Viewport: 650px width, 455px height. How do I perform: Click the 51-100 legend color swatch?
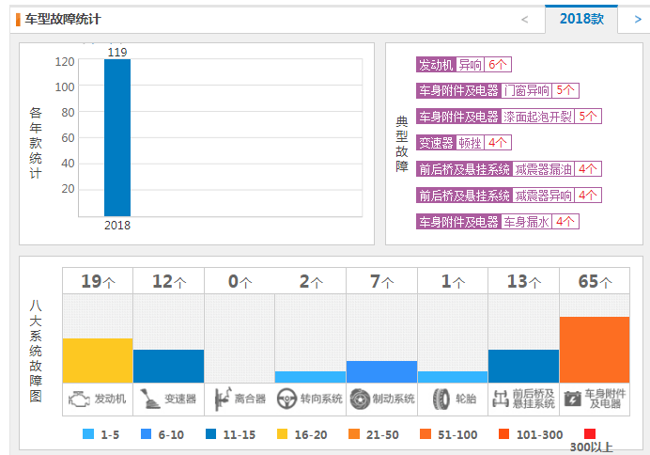(x=426, y=433)
